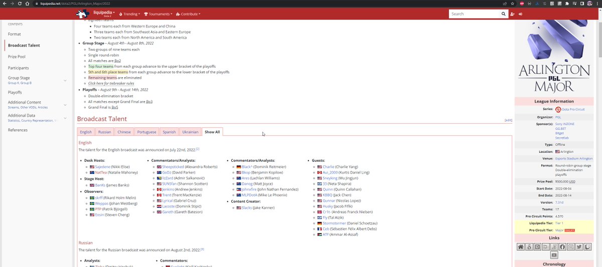Open the SUNSfan commentator link
602x267 pixels.
click(x=170, y=183)
